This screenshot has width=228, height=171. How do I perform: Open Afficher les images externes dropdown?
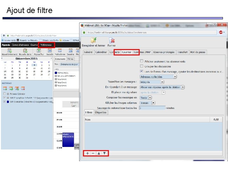147,103
